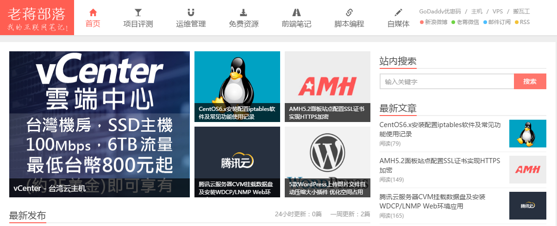Click the 最新文章 heading
This screenshot has width=557, height=226.
click(x=398, y=109)
